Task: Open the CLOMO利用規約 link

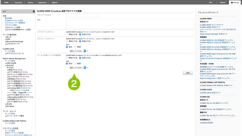Action: (x=206, y=123)
